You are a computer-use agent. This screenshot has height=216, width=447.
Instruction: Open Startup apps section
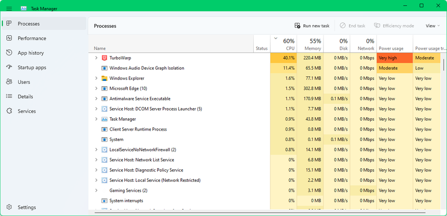tap(32, 68)
